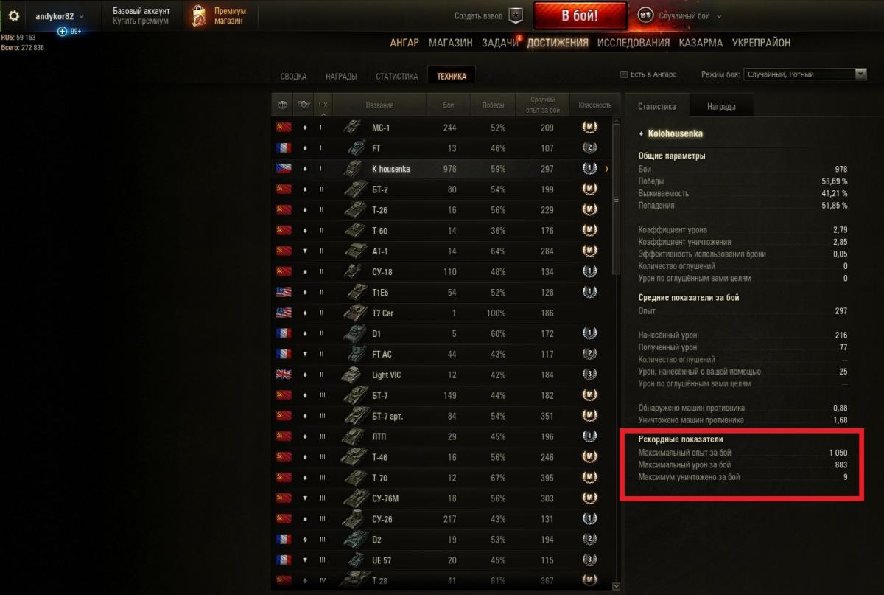The width and height of the screenshot is (884, 595).
Task: Click the random battle mode icon
Action: point(645,15)
